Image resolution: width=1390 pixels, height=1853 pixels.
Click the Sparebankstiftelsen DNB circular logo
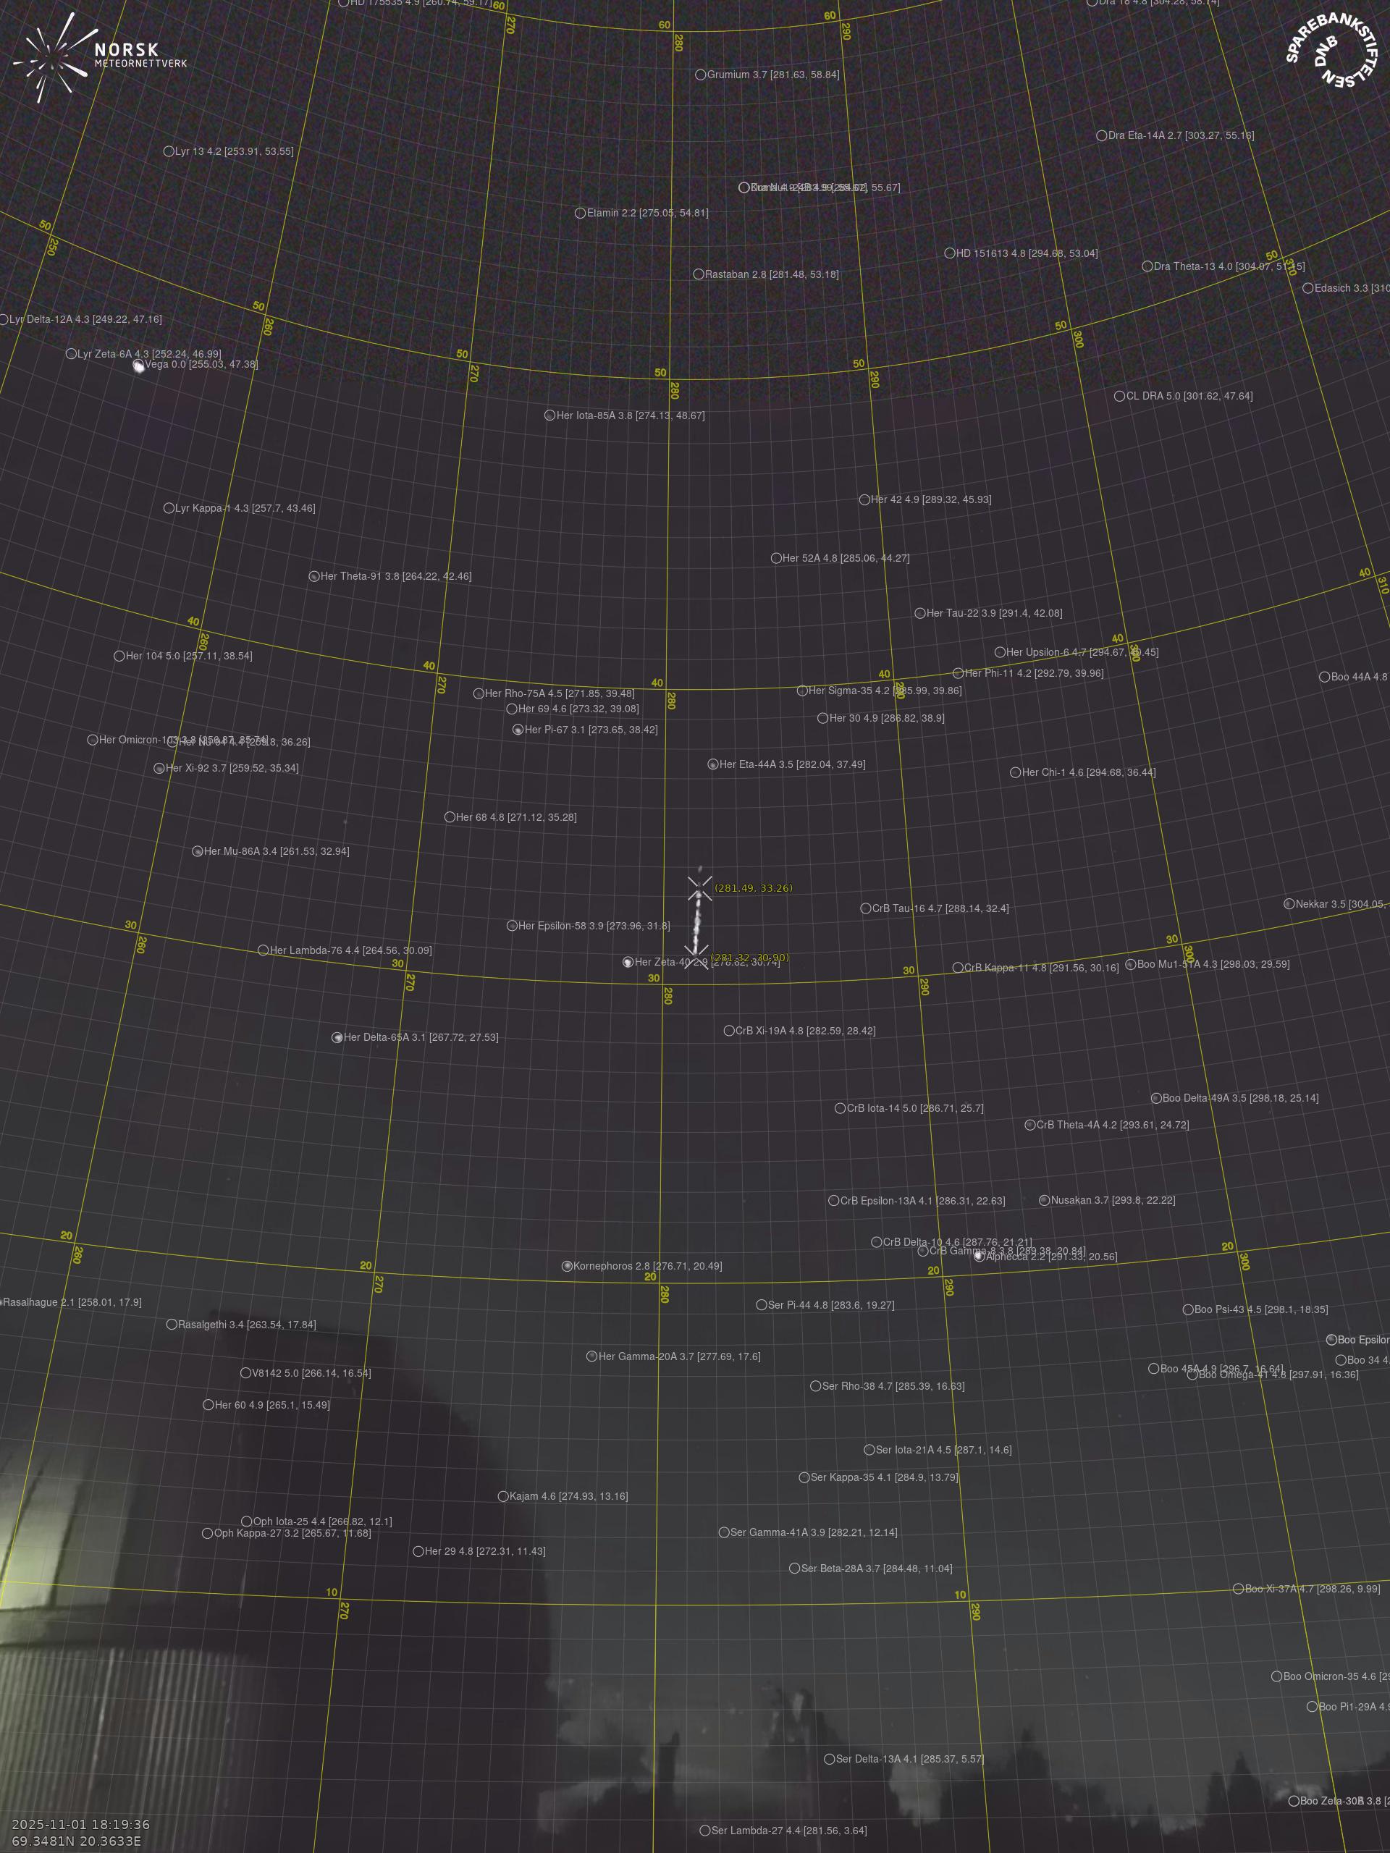tap(1331, 52)
